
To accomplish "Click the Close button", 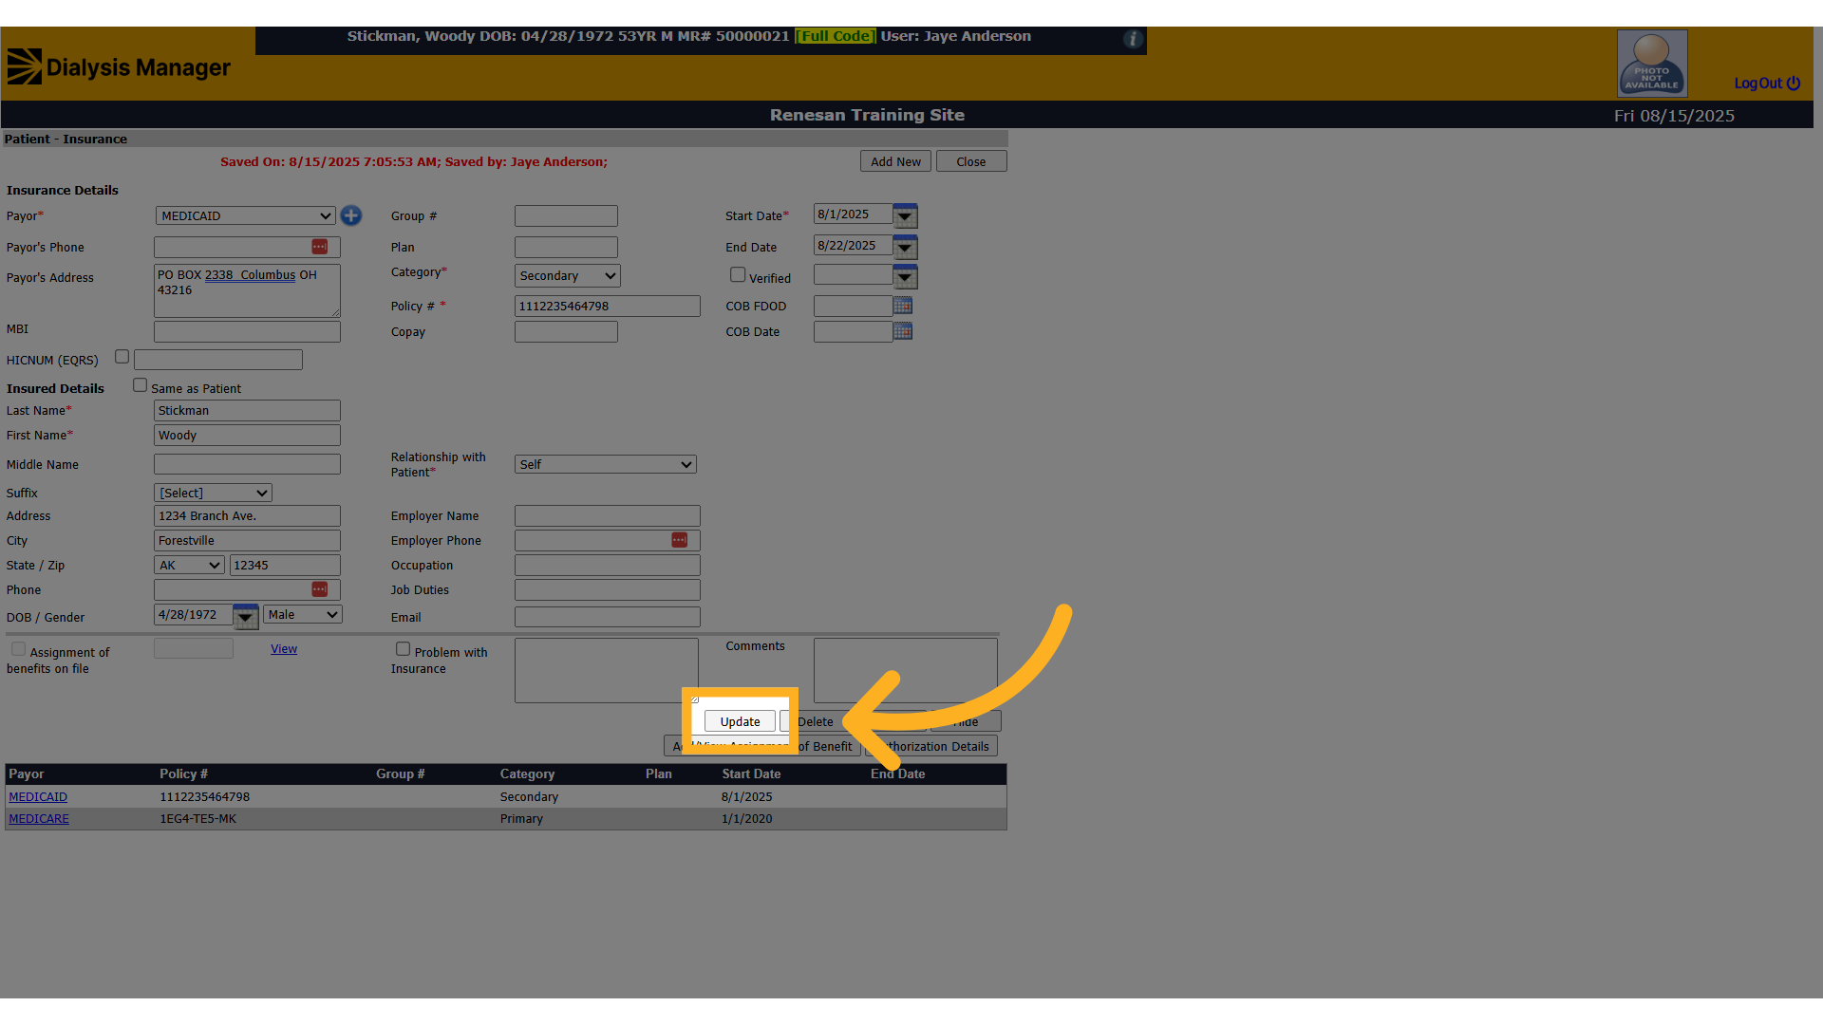I will 971,161.
